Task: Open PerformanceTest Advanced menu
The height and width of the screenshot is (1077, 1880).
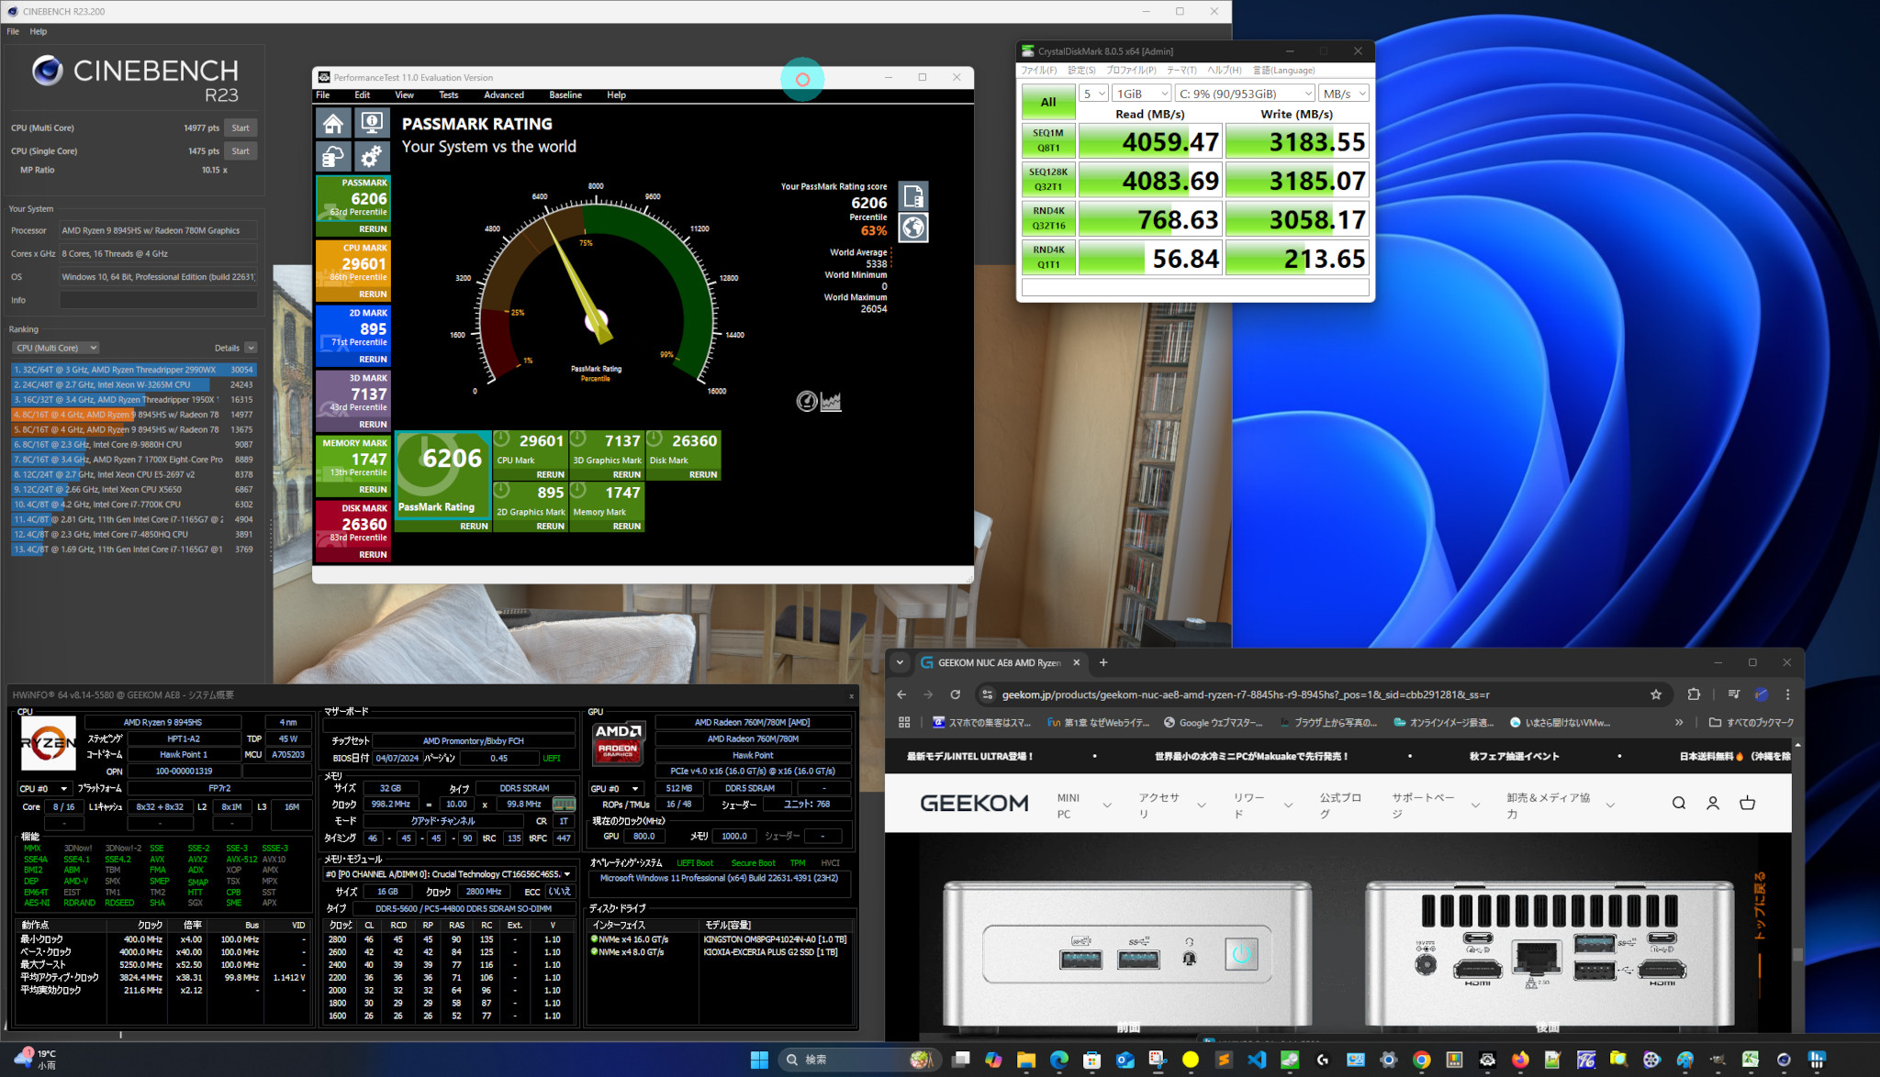Action: coord(504,94)
